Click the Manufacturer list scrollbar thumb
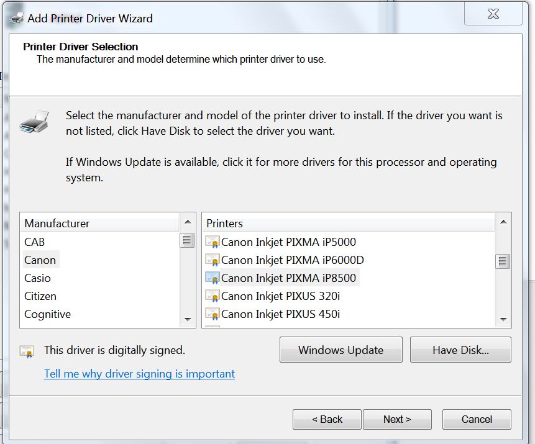The height and width of the screenshot is (444, 535). 187,240
